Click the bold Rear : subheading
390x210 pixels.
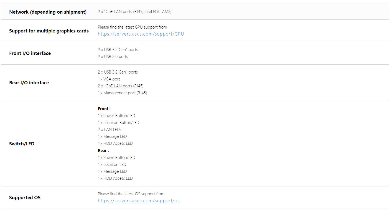pyautogui.click(x=103, y=151)
